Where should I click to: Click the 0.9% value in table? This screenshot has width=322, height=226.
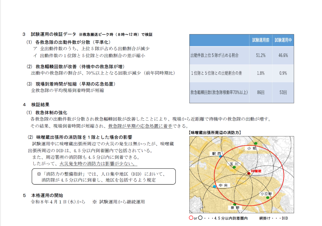tap(283, 73)
